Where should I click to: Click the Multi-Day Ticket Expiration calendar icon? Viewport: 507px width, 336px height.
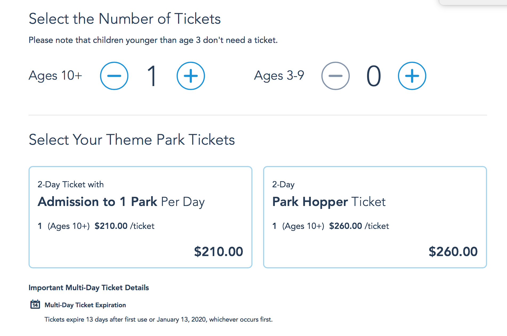pos(35,305)
